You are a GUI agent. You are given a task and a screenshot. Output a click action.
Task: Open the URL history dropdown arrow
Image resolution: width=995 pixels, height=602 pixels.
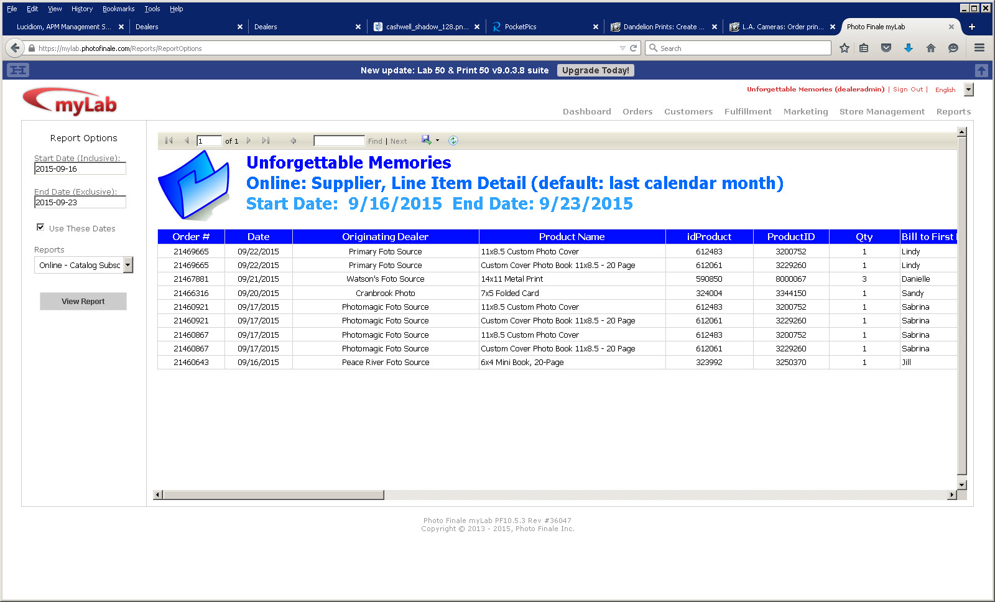[x=622, y=48]
